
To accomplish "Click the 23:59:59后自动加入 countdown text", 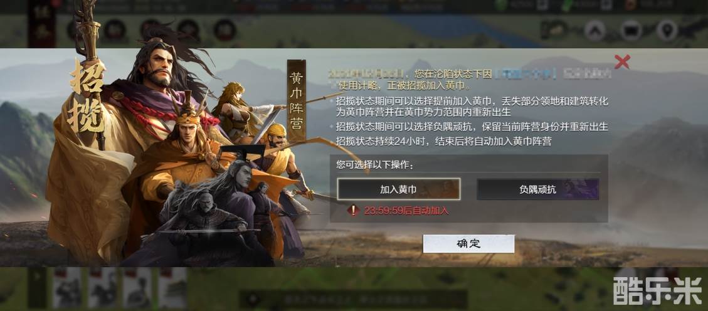I will [x=406, y=210].
